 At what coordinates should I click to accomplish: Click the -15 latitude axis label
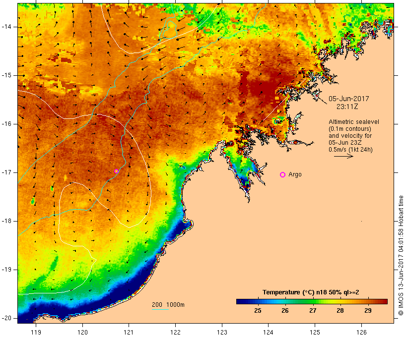pyautogui.click(x=6, y=75)
